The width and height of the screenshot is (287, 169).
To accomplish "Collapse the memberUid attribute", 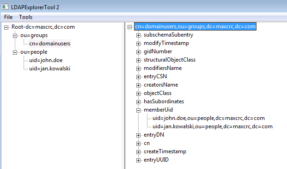I will 138,110.
